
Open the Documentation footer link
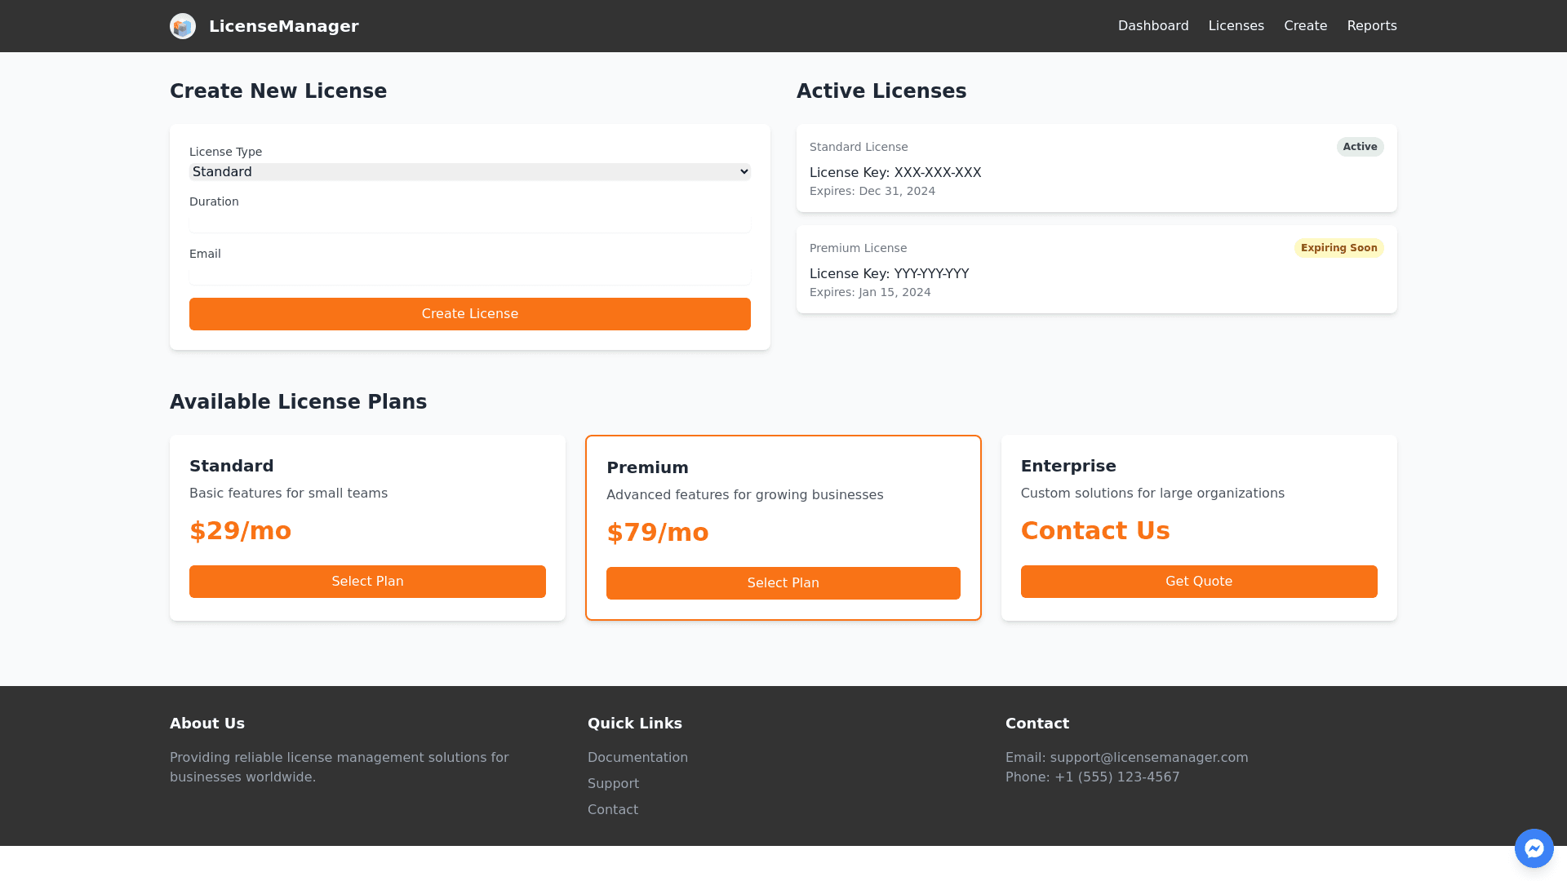point(637,758)
